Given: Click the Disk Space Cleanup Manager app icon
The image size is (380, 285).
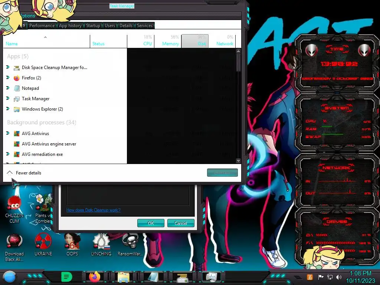Looking at the screenshot, I should coord(16,68).
